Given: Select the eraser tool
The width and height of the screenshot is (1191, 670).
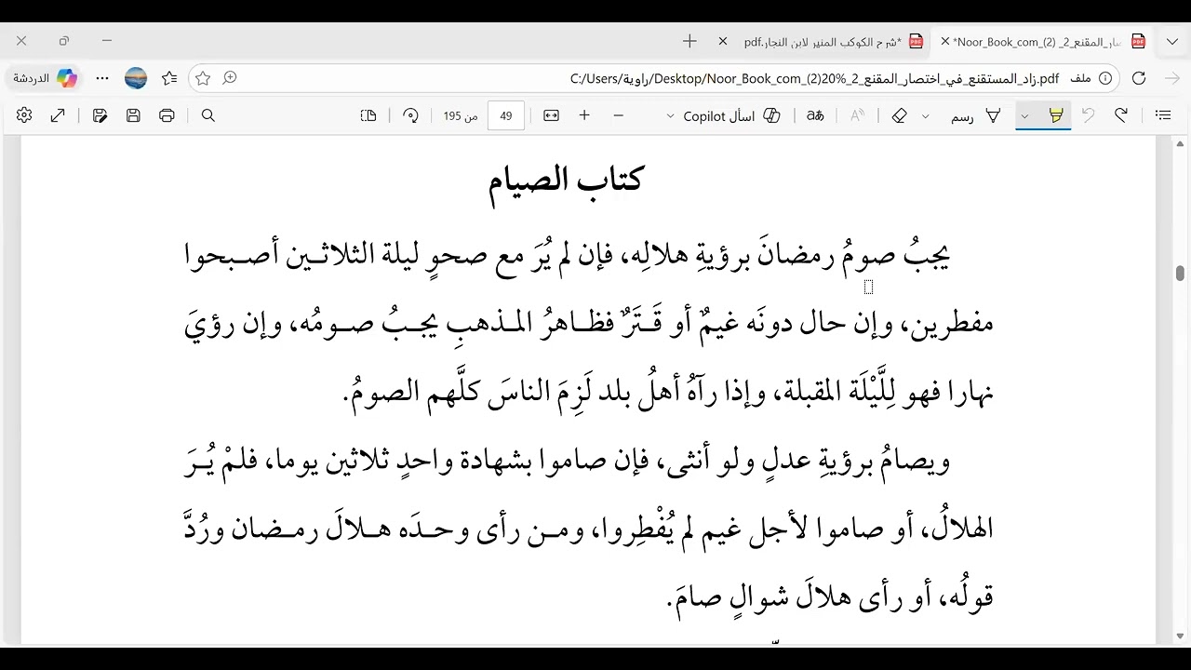Looking at the screenshot, I should coord(899,115).
